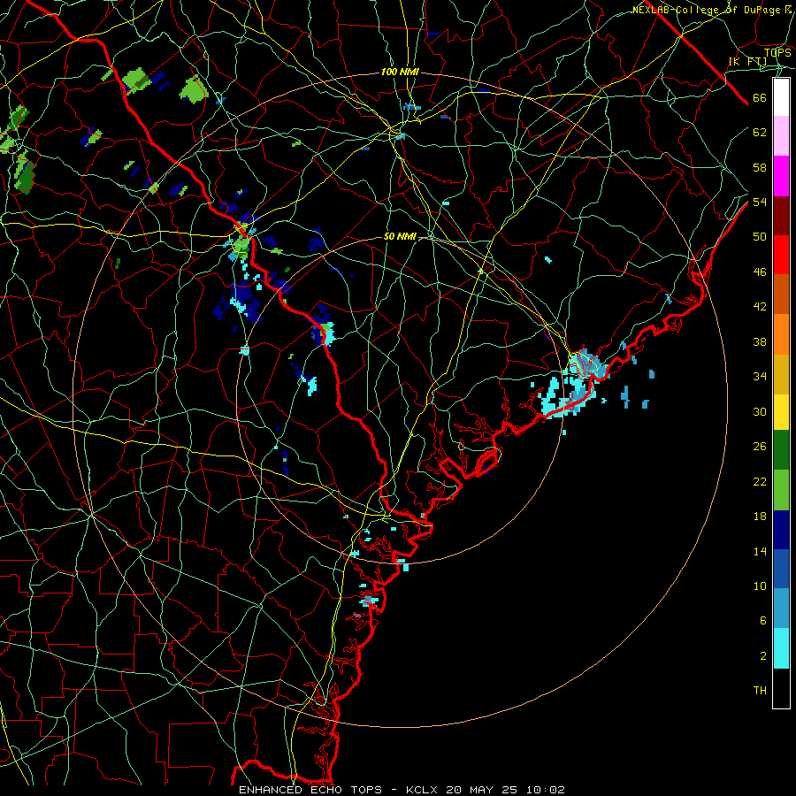
Task: Click the "6" legend value
Action: click(762, 621)
